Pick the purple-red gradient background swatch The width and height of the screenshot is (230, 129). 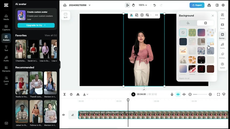point(201,33)
